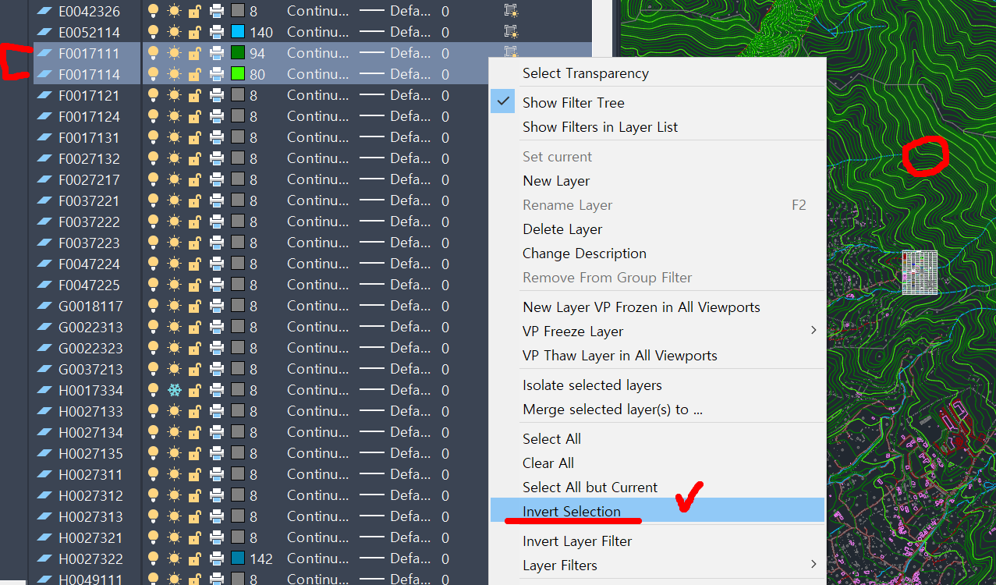Image resolution: width=996 pixels, height=585 pixels.
Task: Toggle lightbulb of layer H0027322
Action: (x=154, y=558)
